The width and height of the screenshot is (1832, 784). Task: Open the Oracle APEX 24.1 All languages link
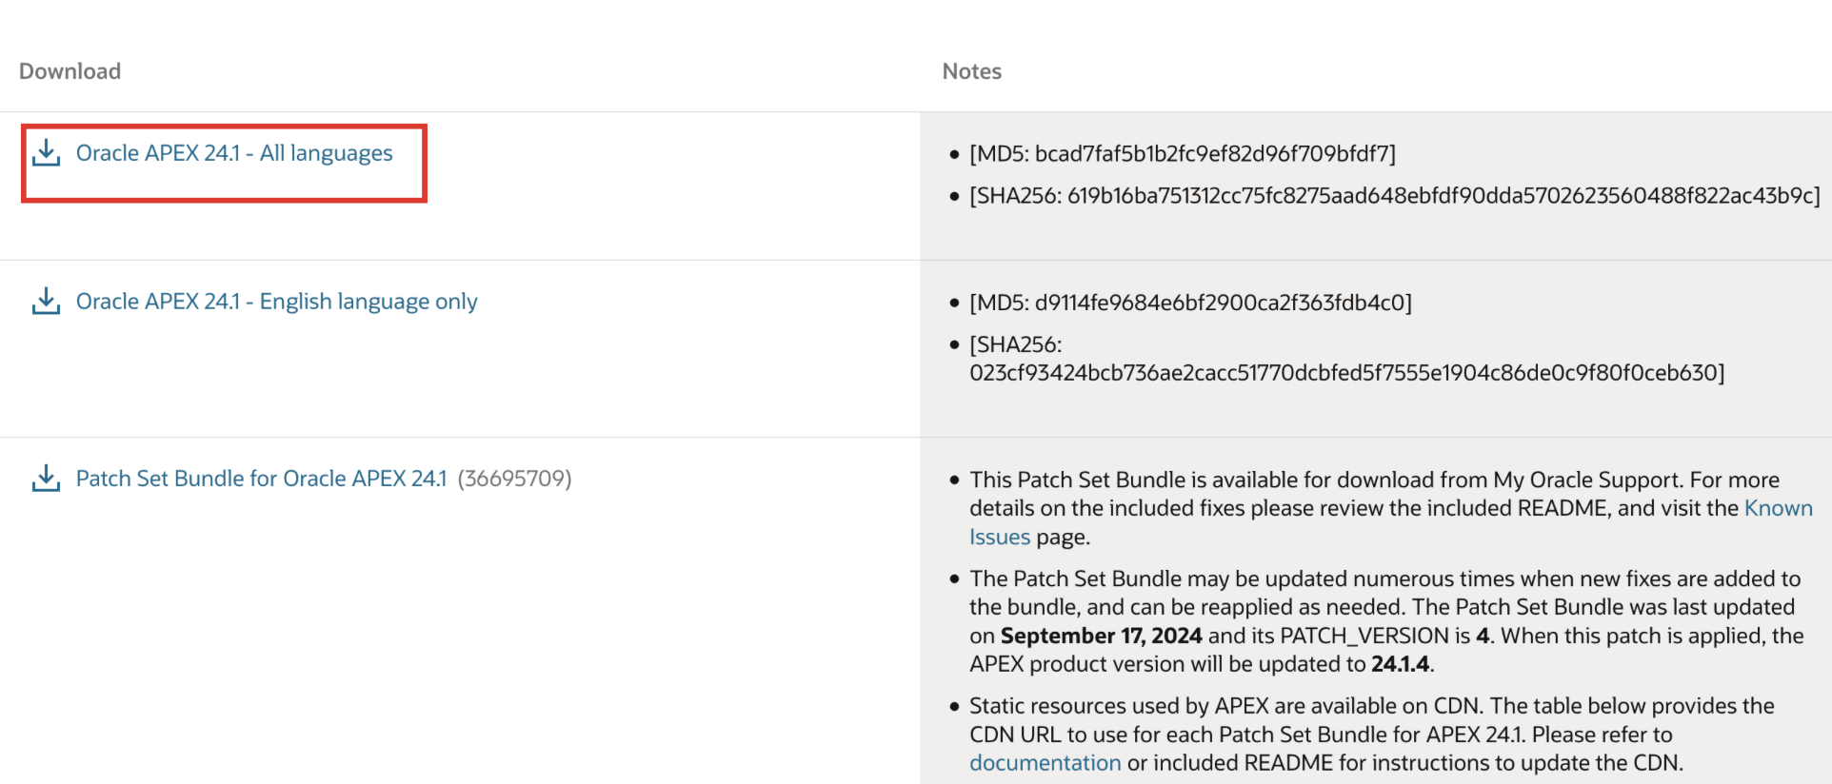pos(234,153)
